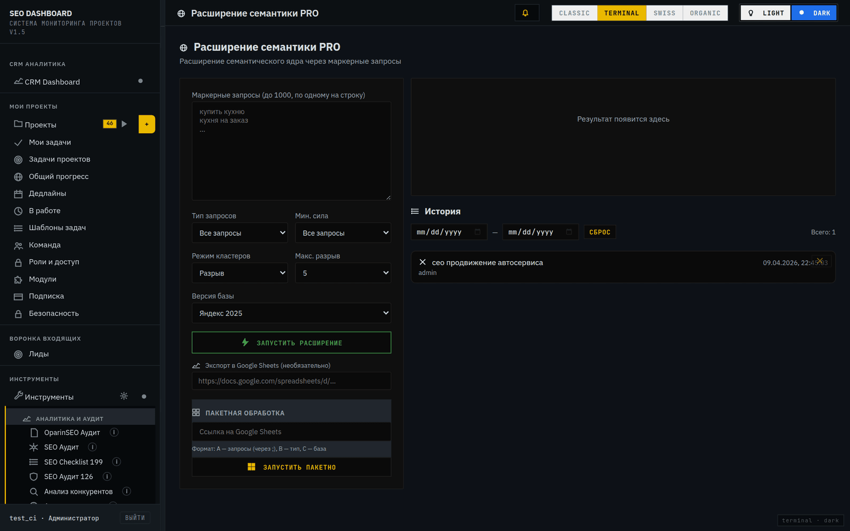Show info for Анализ конкурентов
Screen dimensions: 850x531
(x=126, y=491)
